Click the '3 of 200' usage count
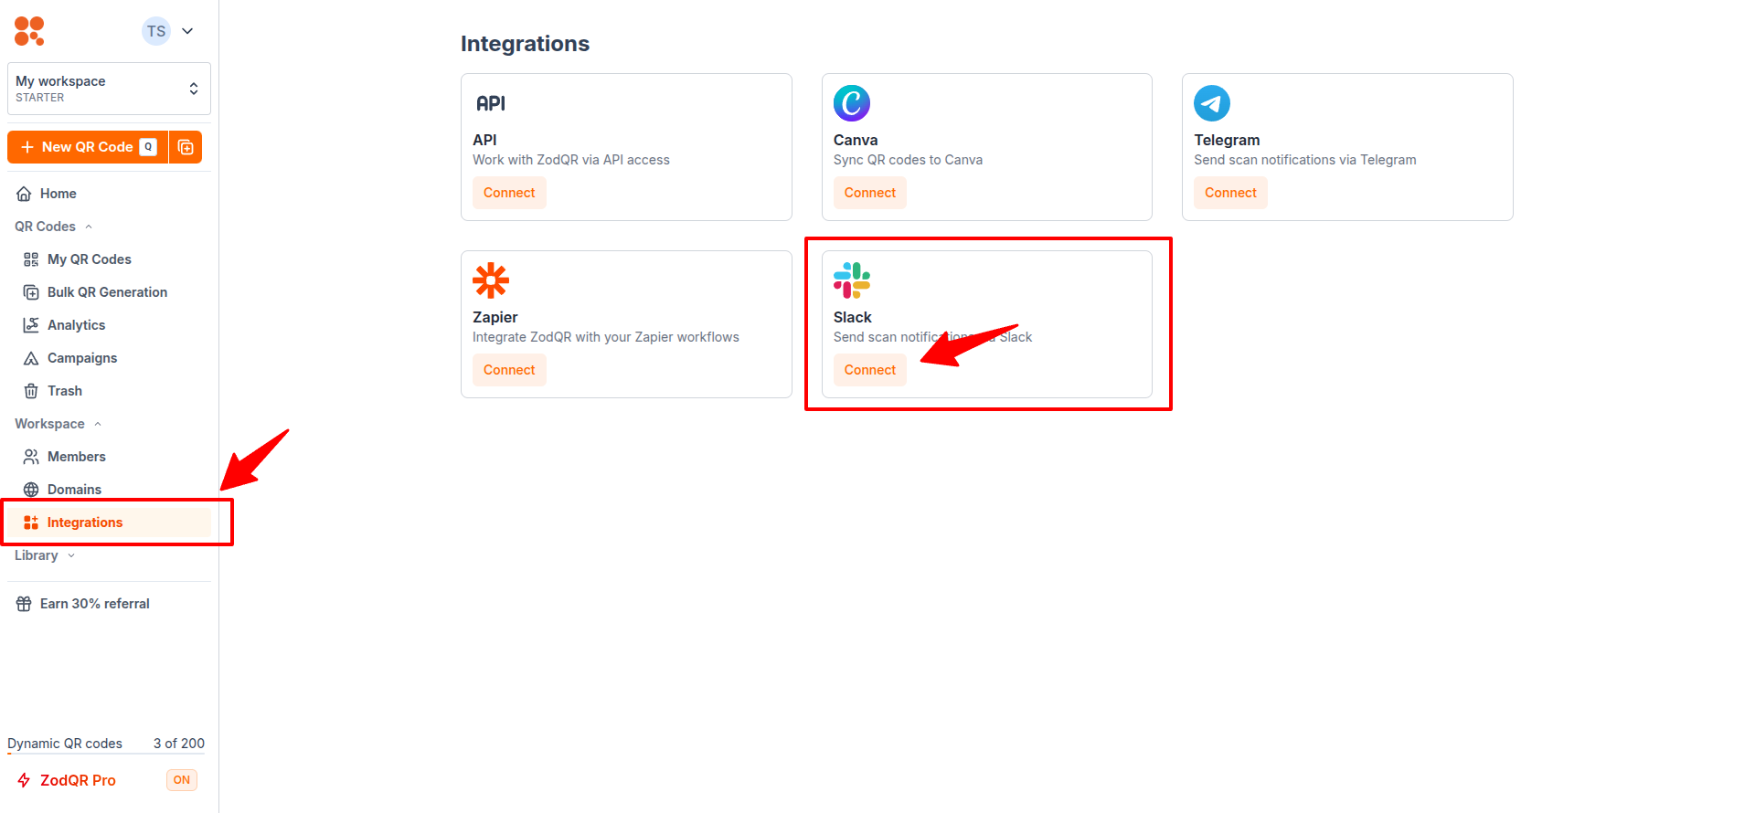 pyautogui.click(x=179, y=744)
